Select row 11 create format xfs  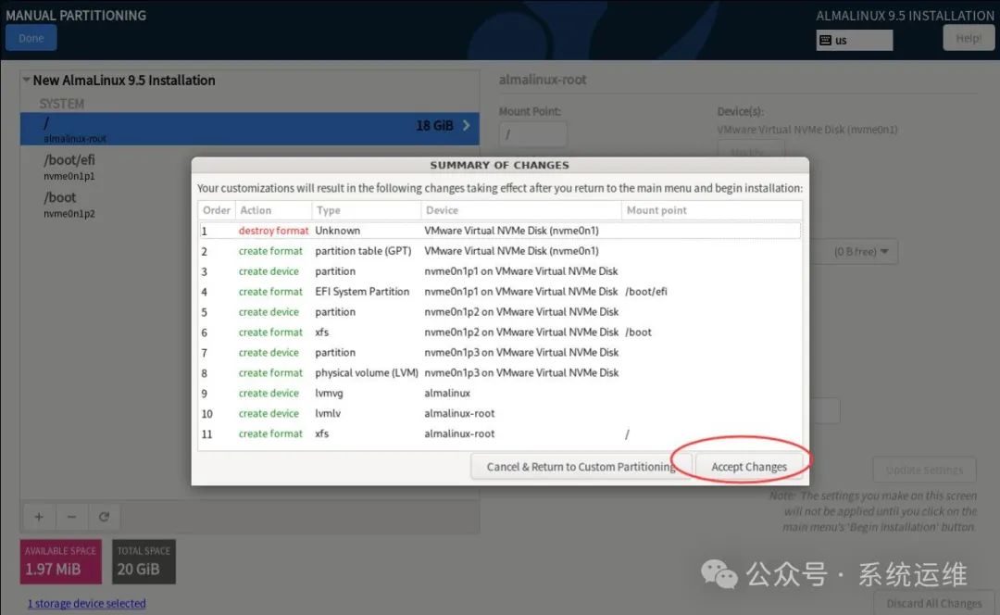coord(499,433)
